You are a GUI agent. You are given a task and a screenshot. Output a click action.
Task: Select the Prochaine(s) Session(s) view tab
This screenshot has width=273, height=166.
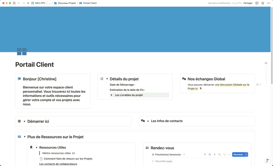pos(166,155)
